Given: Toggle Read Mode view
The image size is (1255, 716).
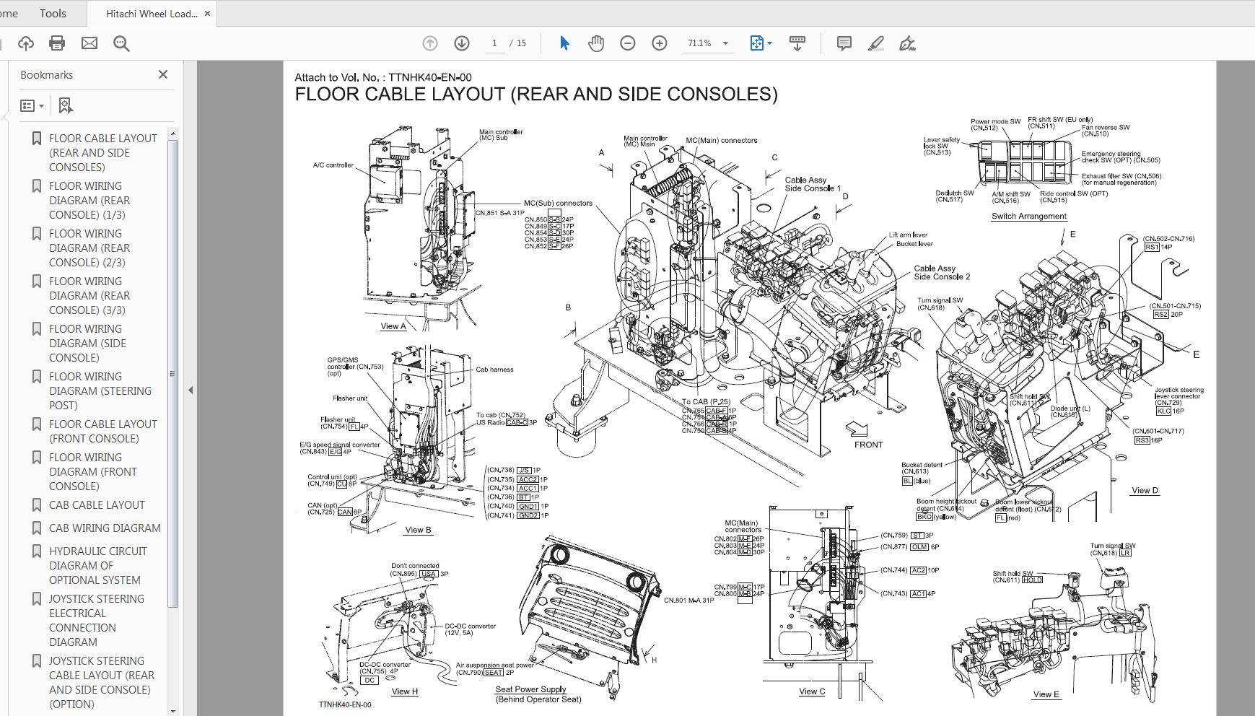Looking at the screenshot, I should pos(797,43).
